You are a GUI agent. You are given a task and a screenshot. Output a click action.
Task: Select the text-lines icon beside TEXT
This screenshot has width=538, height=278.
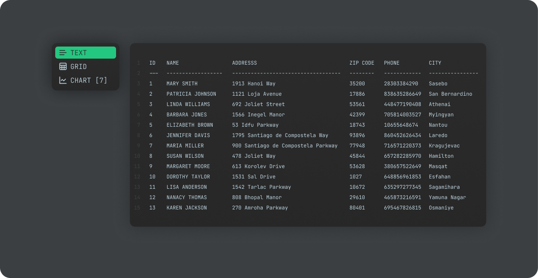(x=63, y=52)
